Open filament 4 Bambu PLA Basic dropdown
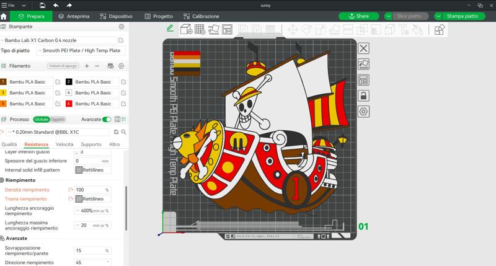This screenshot has height=266, width=496. click(96, 92)
